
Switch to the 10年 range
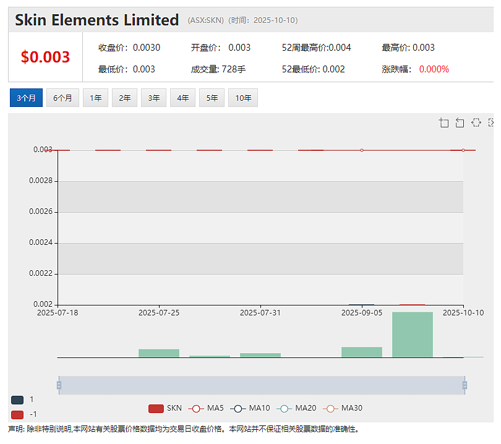click(x=243, y=98)
